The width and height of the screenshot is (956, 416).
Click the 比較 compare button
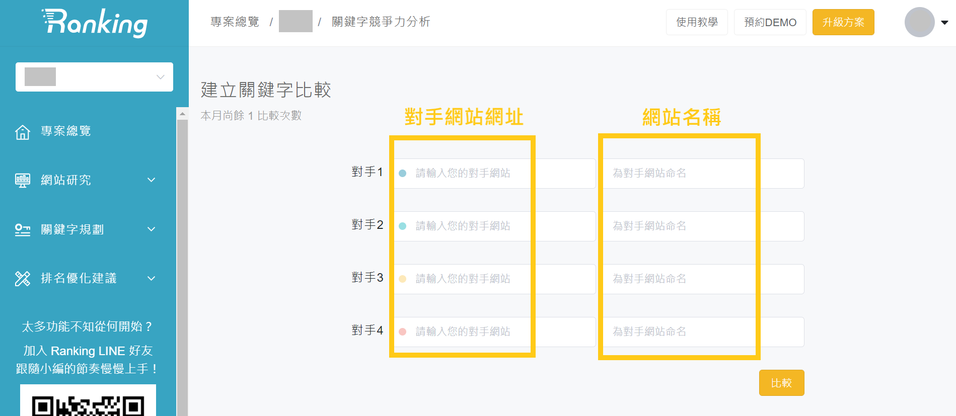[781, 383]
